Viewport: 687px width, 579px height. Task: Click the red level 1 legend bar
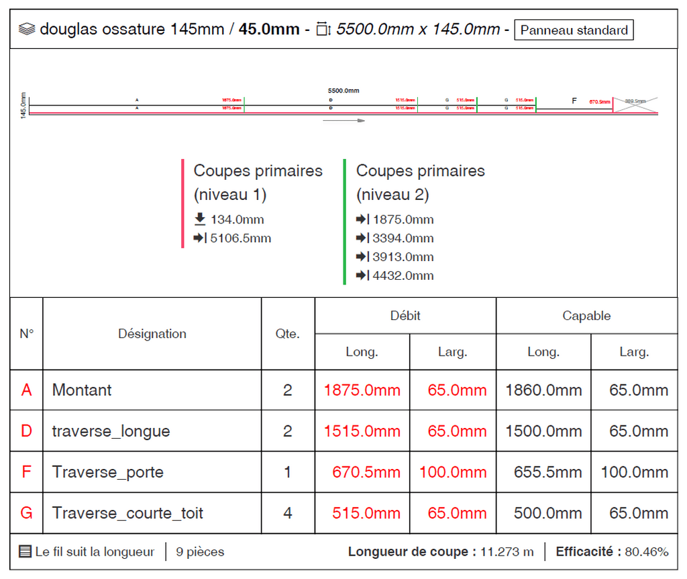pyautogui.click(x=182, y=204)
